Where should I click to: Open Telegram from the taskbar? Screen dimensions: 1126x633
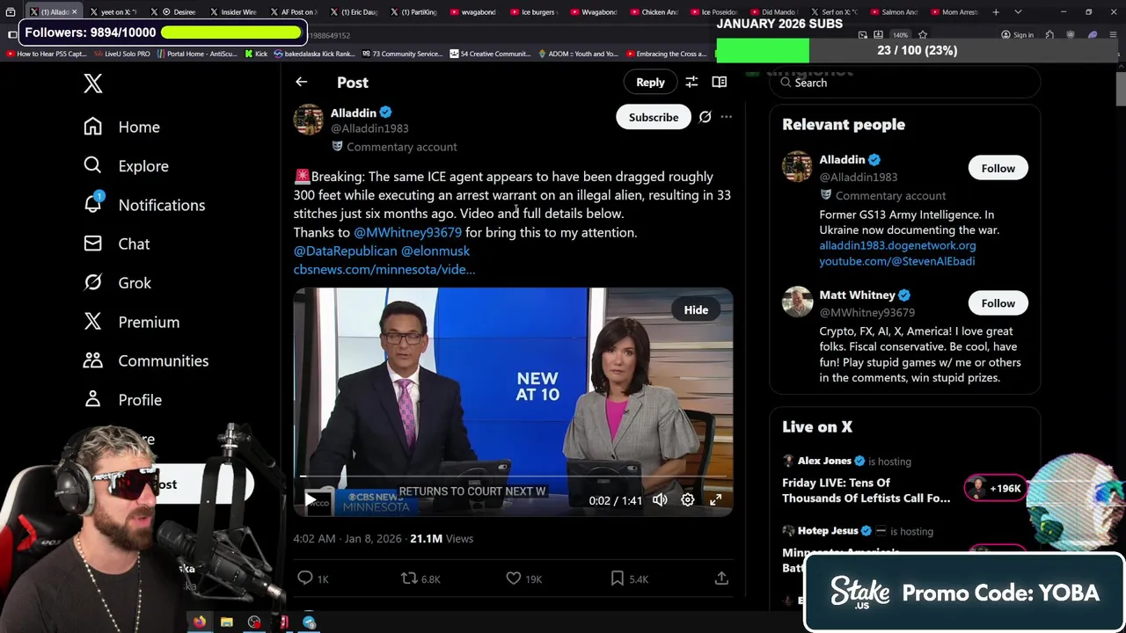tap(309, 622)
